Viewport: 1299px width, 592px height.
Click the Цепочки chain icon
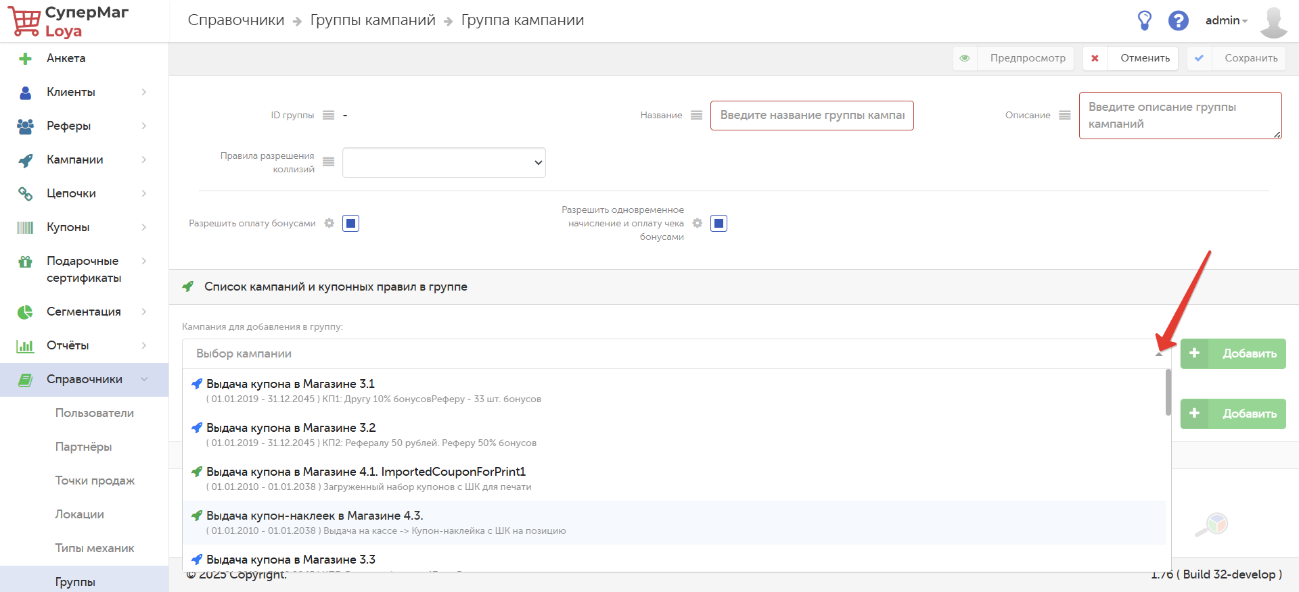[25, 194]
